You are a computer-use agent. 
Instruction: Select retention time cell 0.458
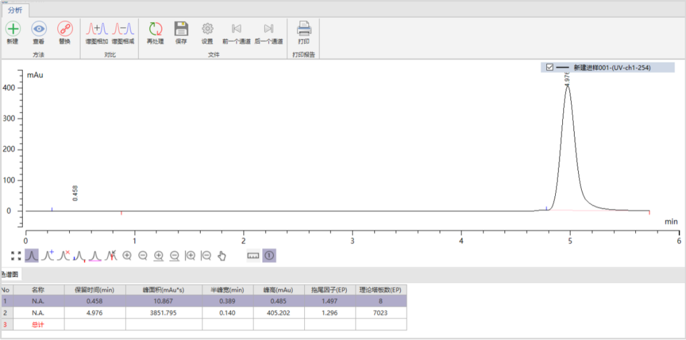(95, 301)
